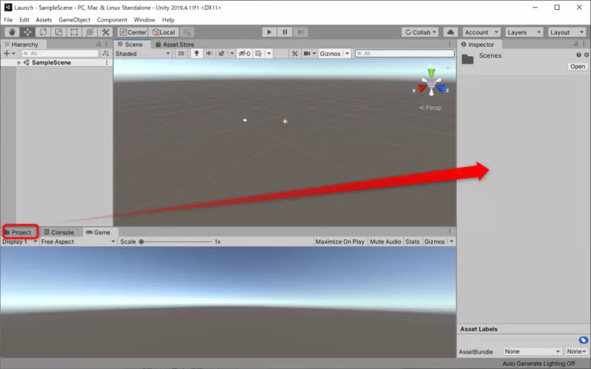Open Scenes asset help reference
The height and width of the screenshot is (369, 591).
[579, 55]
